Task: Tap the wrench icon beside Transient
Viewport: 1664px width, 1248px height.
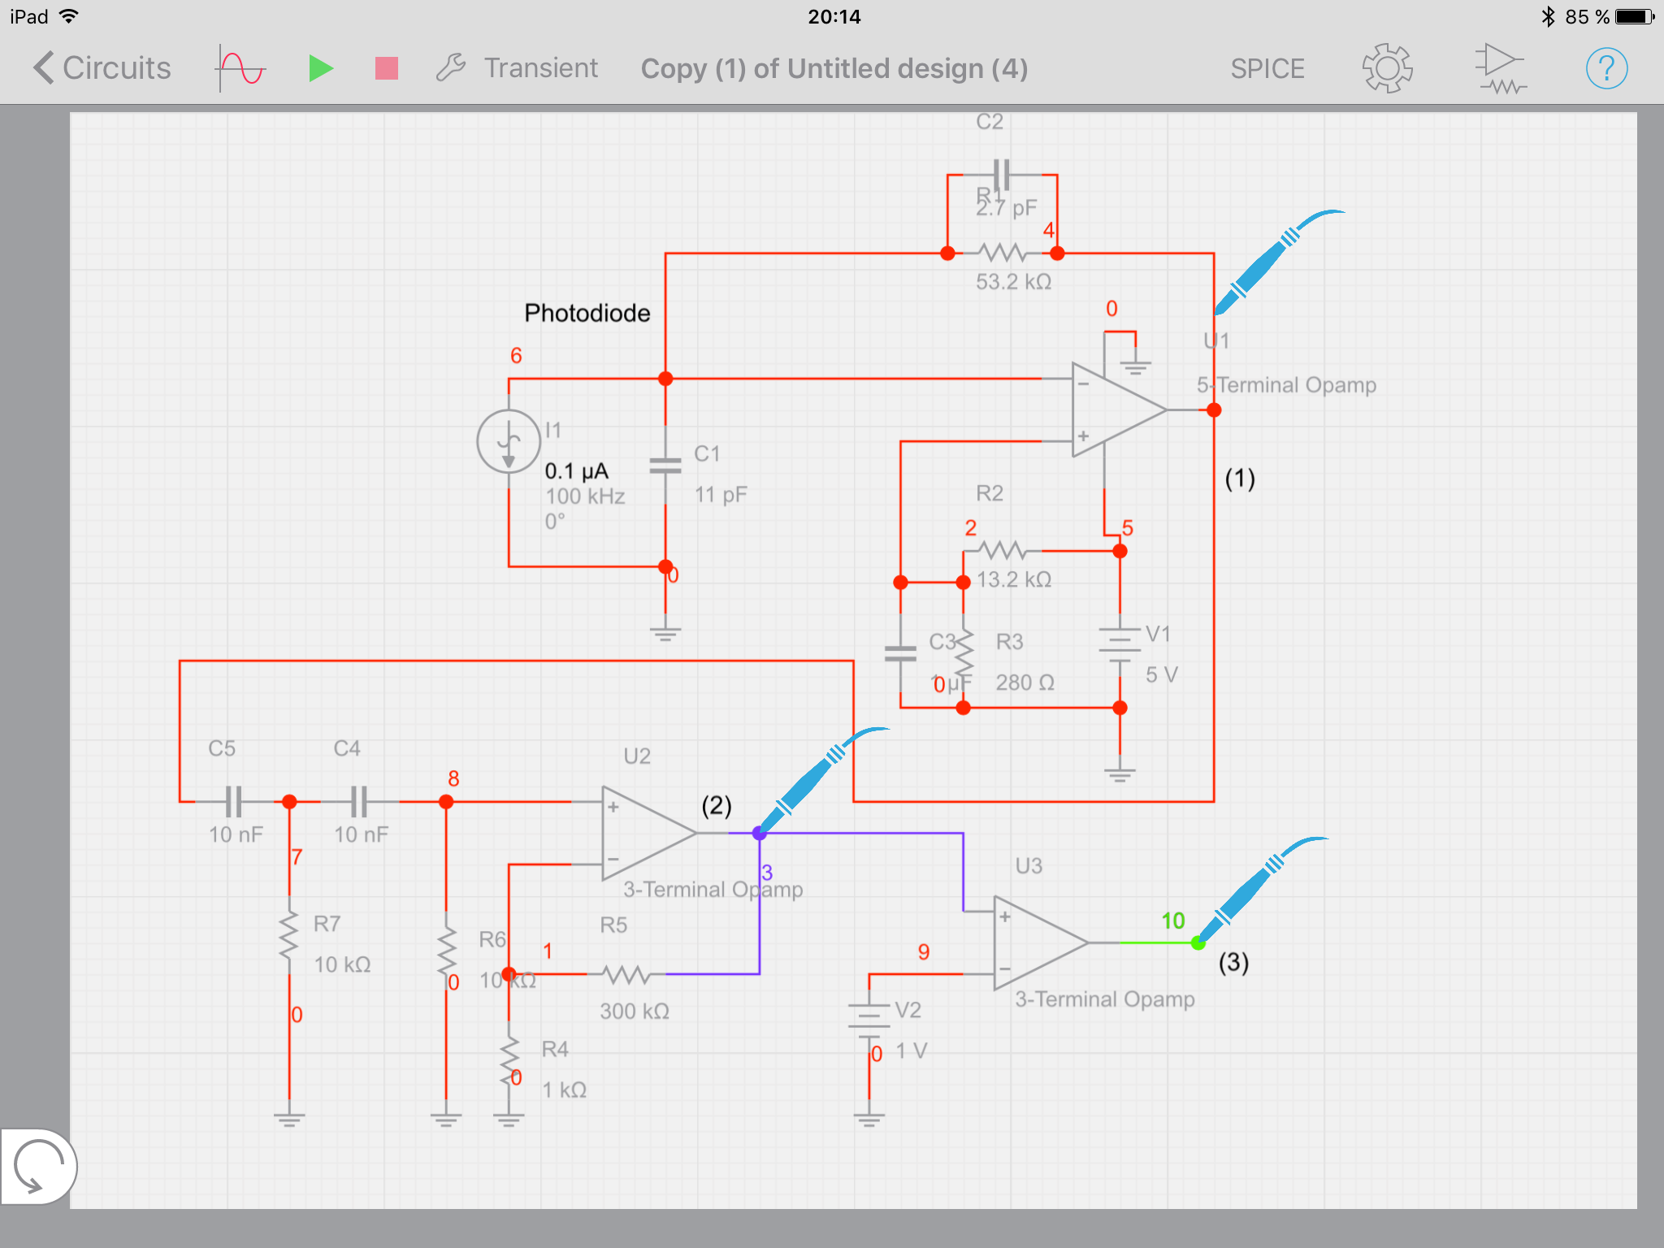Action: pyautogui.click(x=451, y=68)
